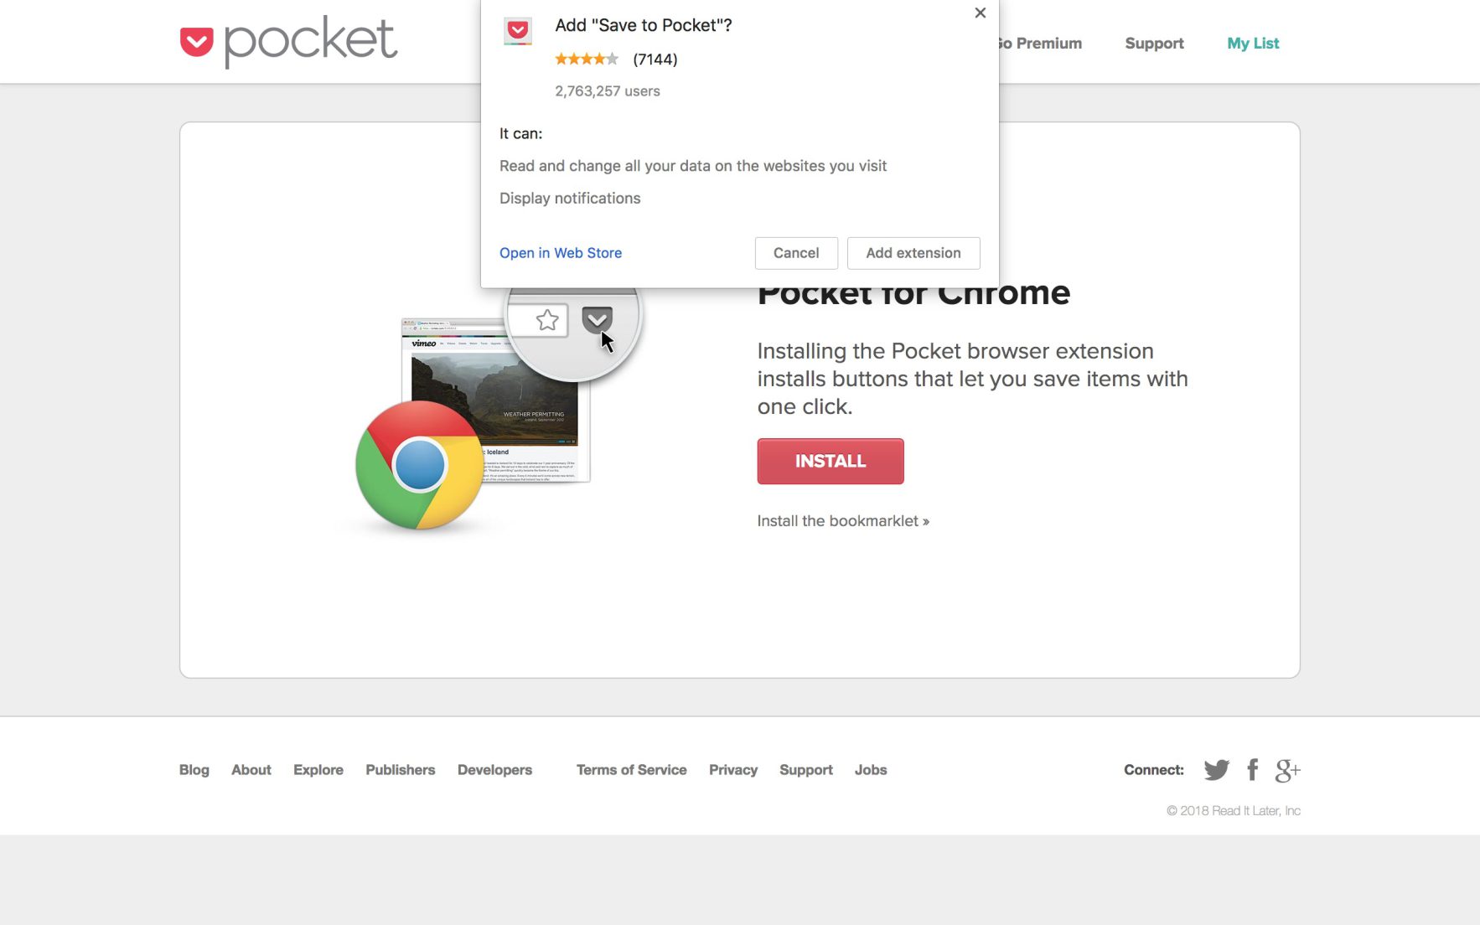Image resolution: width=1480 pixels, height=925 pixels.
Task: Go to Premium in header menu
Action: click(1041, 44)
